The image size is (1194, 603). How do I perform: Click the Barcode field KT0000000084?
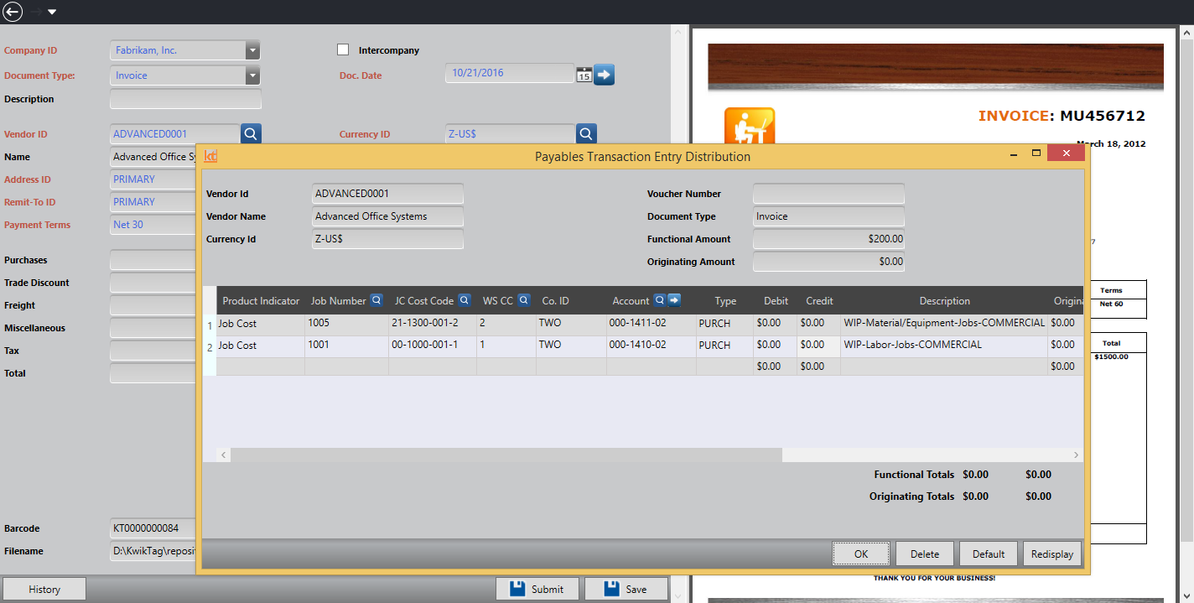153,528
